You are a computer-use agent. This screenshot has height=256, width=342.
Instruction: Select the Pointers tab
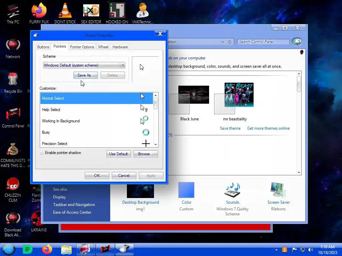pos(59,46)
